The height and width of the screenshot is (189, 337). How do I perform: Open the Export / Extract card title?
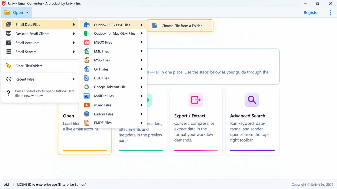point(190,116)
